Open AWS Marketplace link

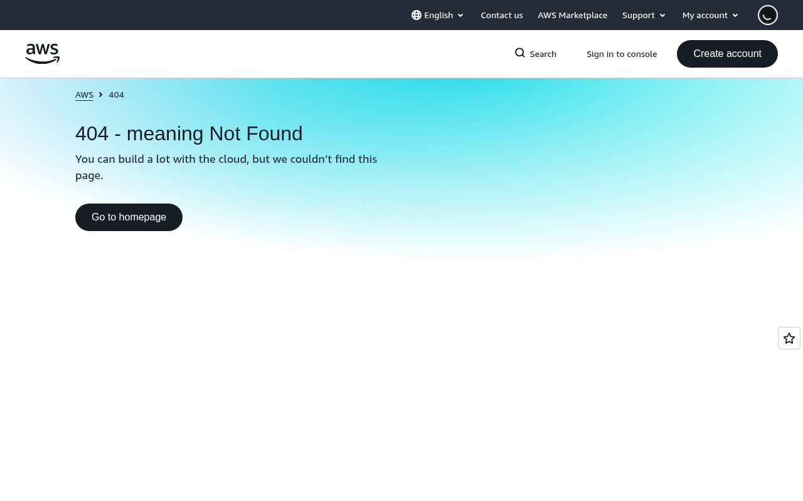click(573, 15)
